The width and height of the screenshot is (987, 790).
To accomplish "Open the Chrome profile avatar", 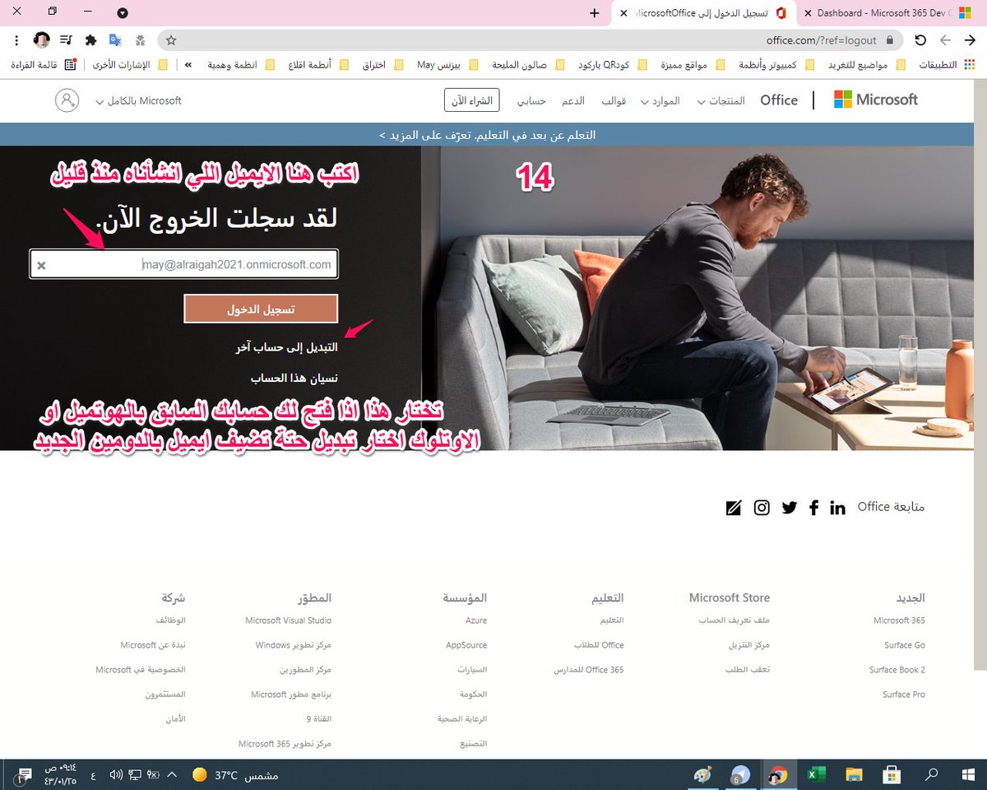I will (41, 39).
